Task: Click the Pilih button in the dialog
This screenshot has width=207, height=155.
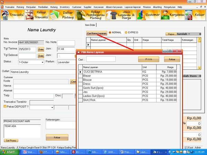Action: click(x=149, y=59)
